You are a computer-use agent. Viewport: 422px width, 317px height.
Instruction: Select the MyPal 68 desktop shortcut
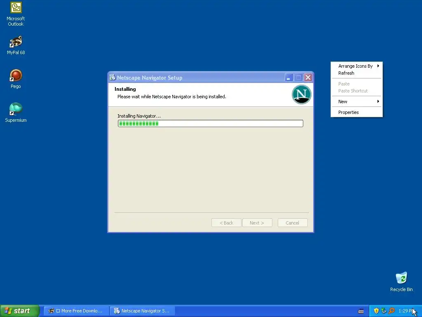(x=16, y=45)
